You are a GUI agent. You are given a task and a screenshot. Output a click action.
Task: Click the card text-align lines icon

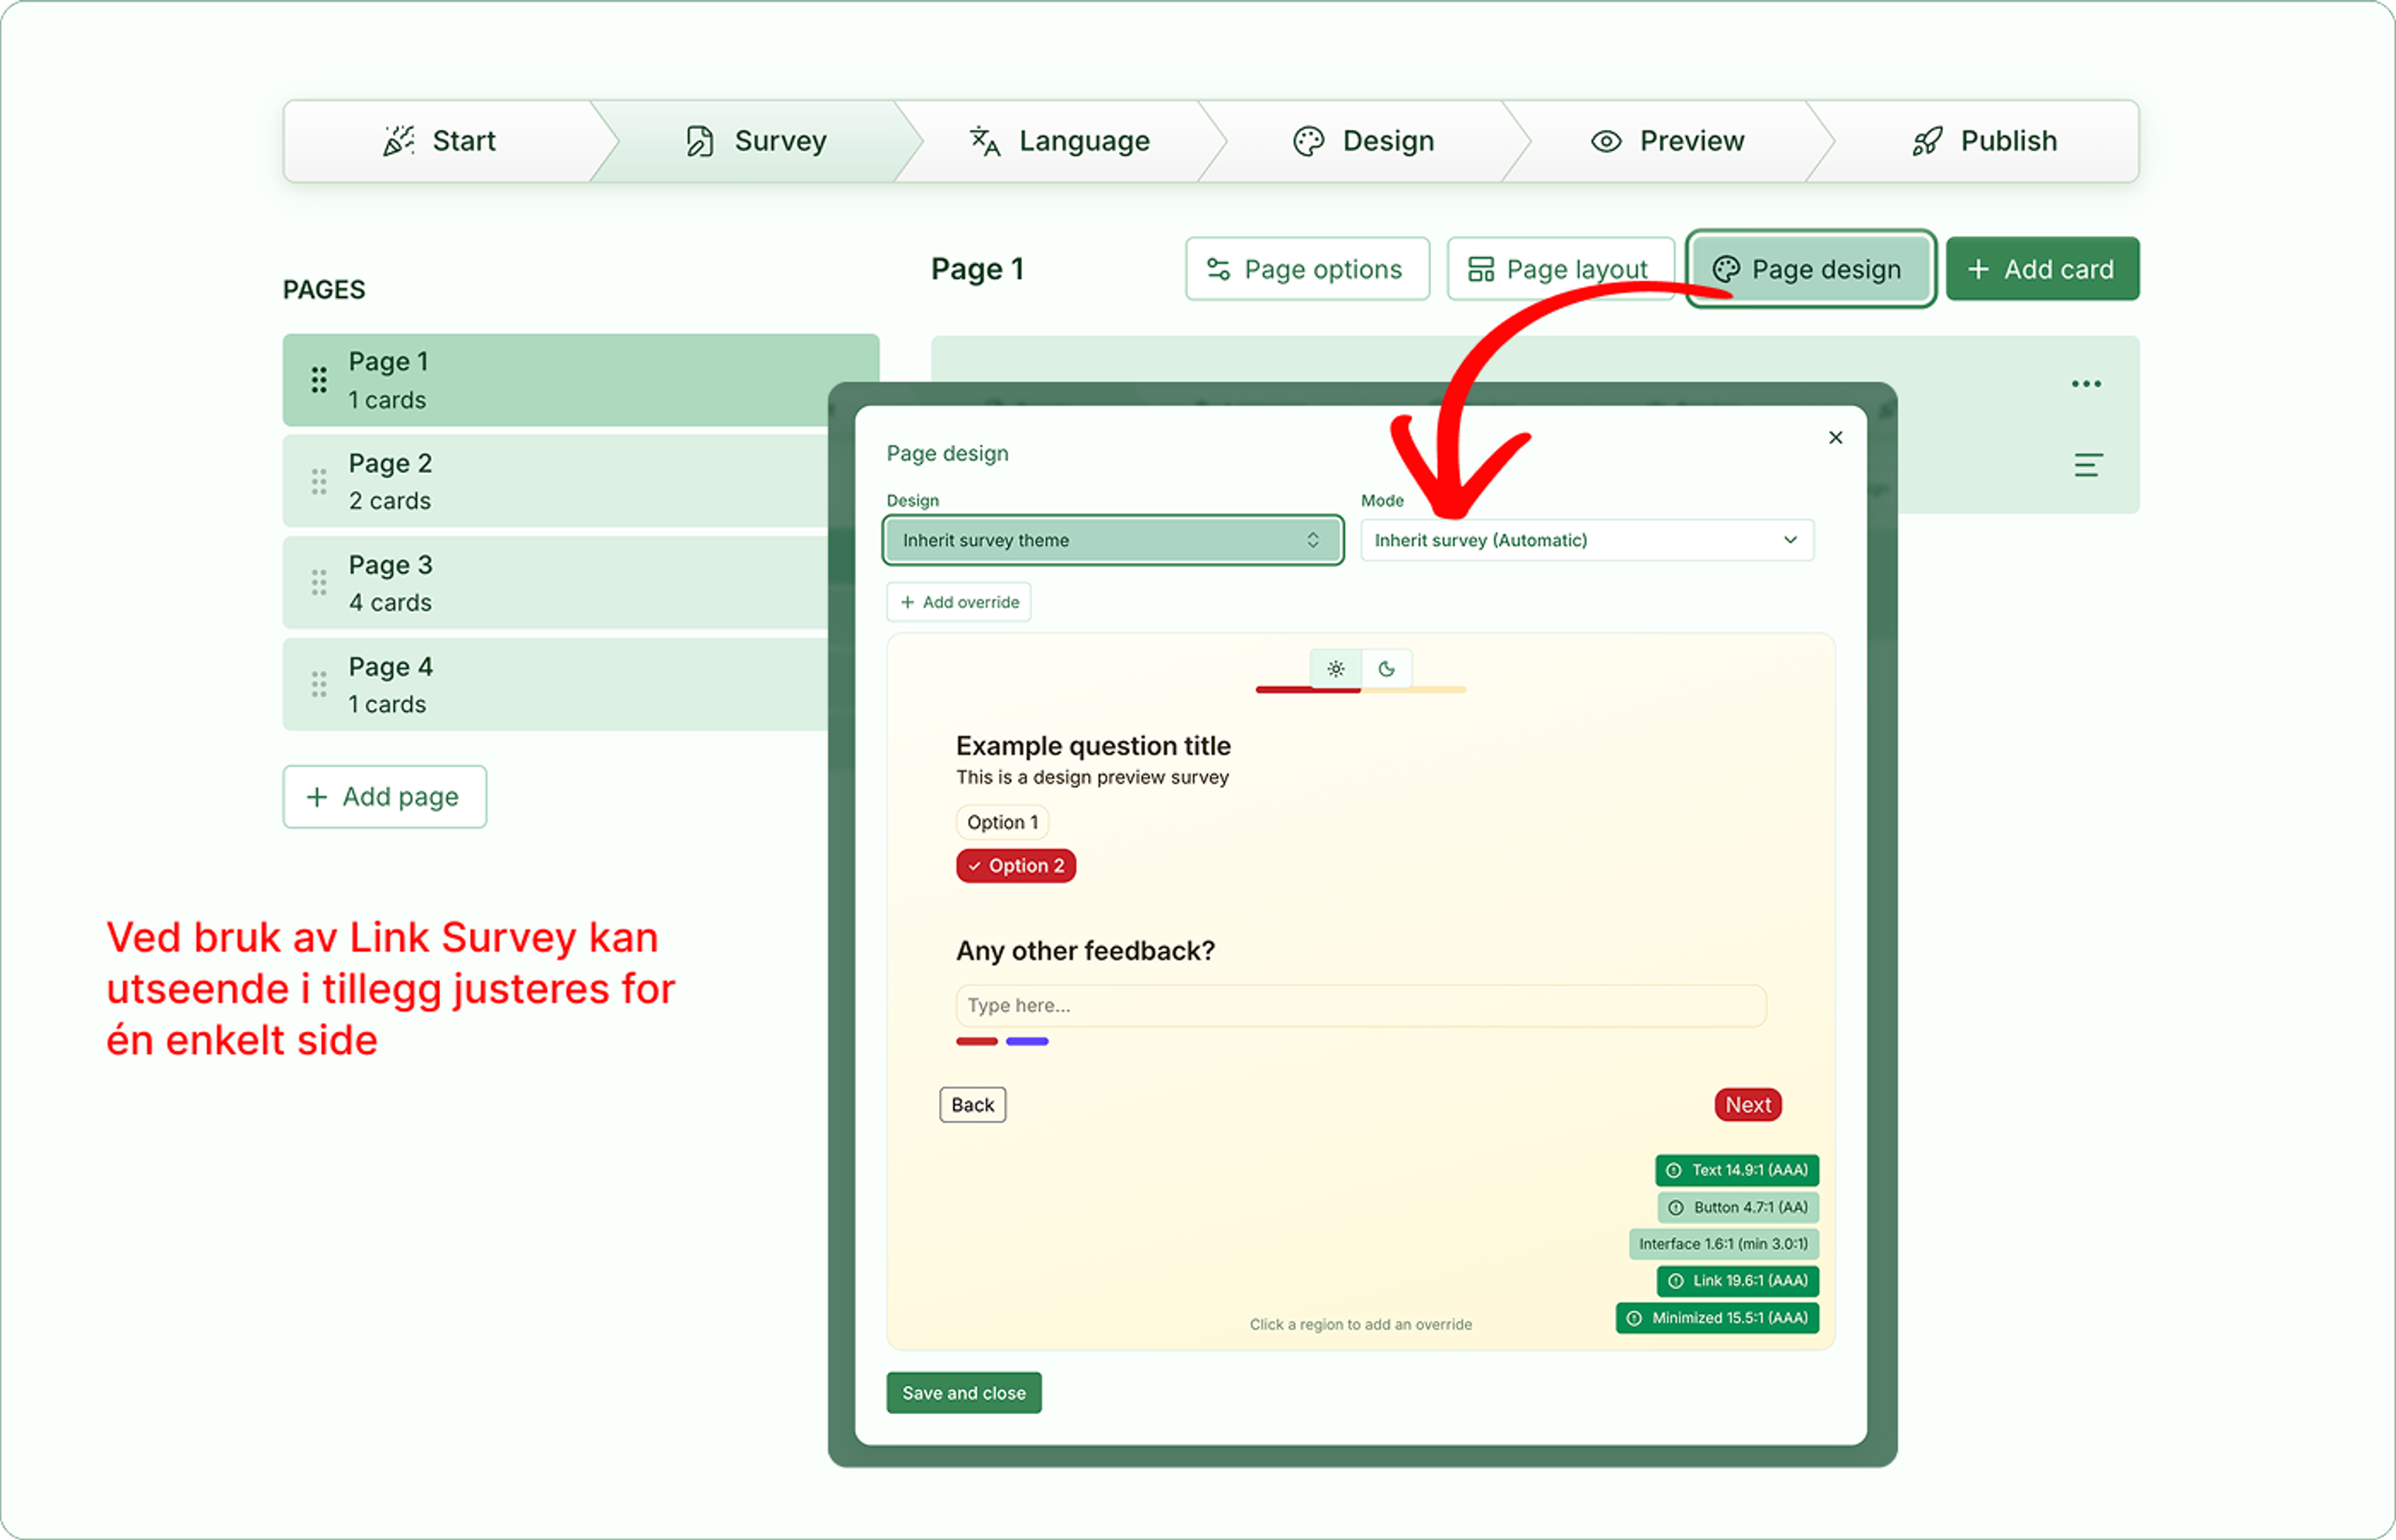2088,465
